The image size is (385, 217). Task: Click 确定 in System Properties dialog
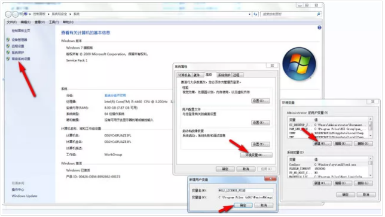pos(225,169)
